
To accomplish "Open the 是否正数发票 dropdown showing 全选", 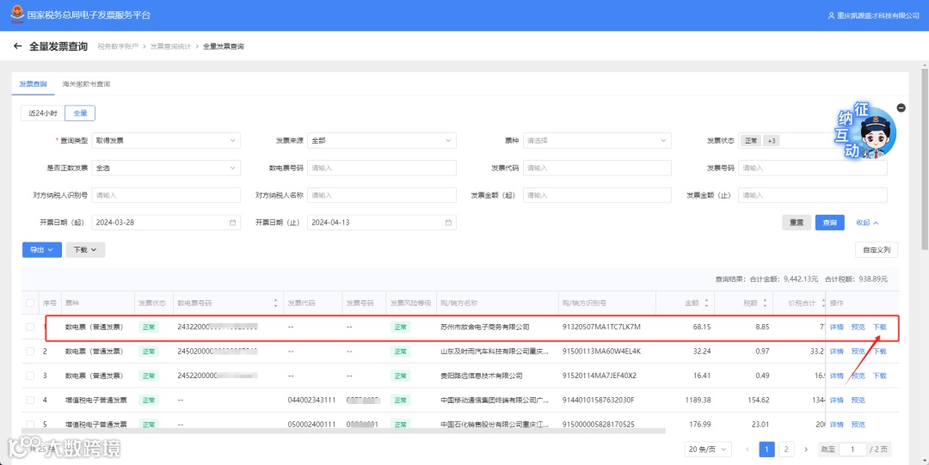I will tap(166, 168).
